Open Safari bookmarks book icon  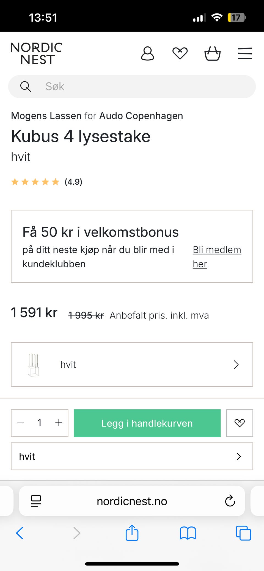pos(188,533)
